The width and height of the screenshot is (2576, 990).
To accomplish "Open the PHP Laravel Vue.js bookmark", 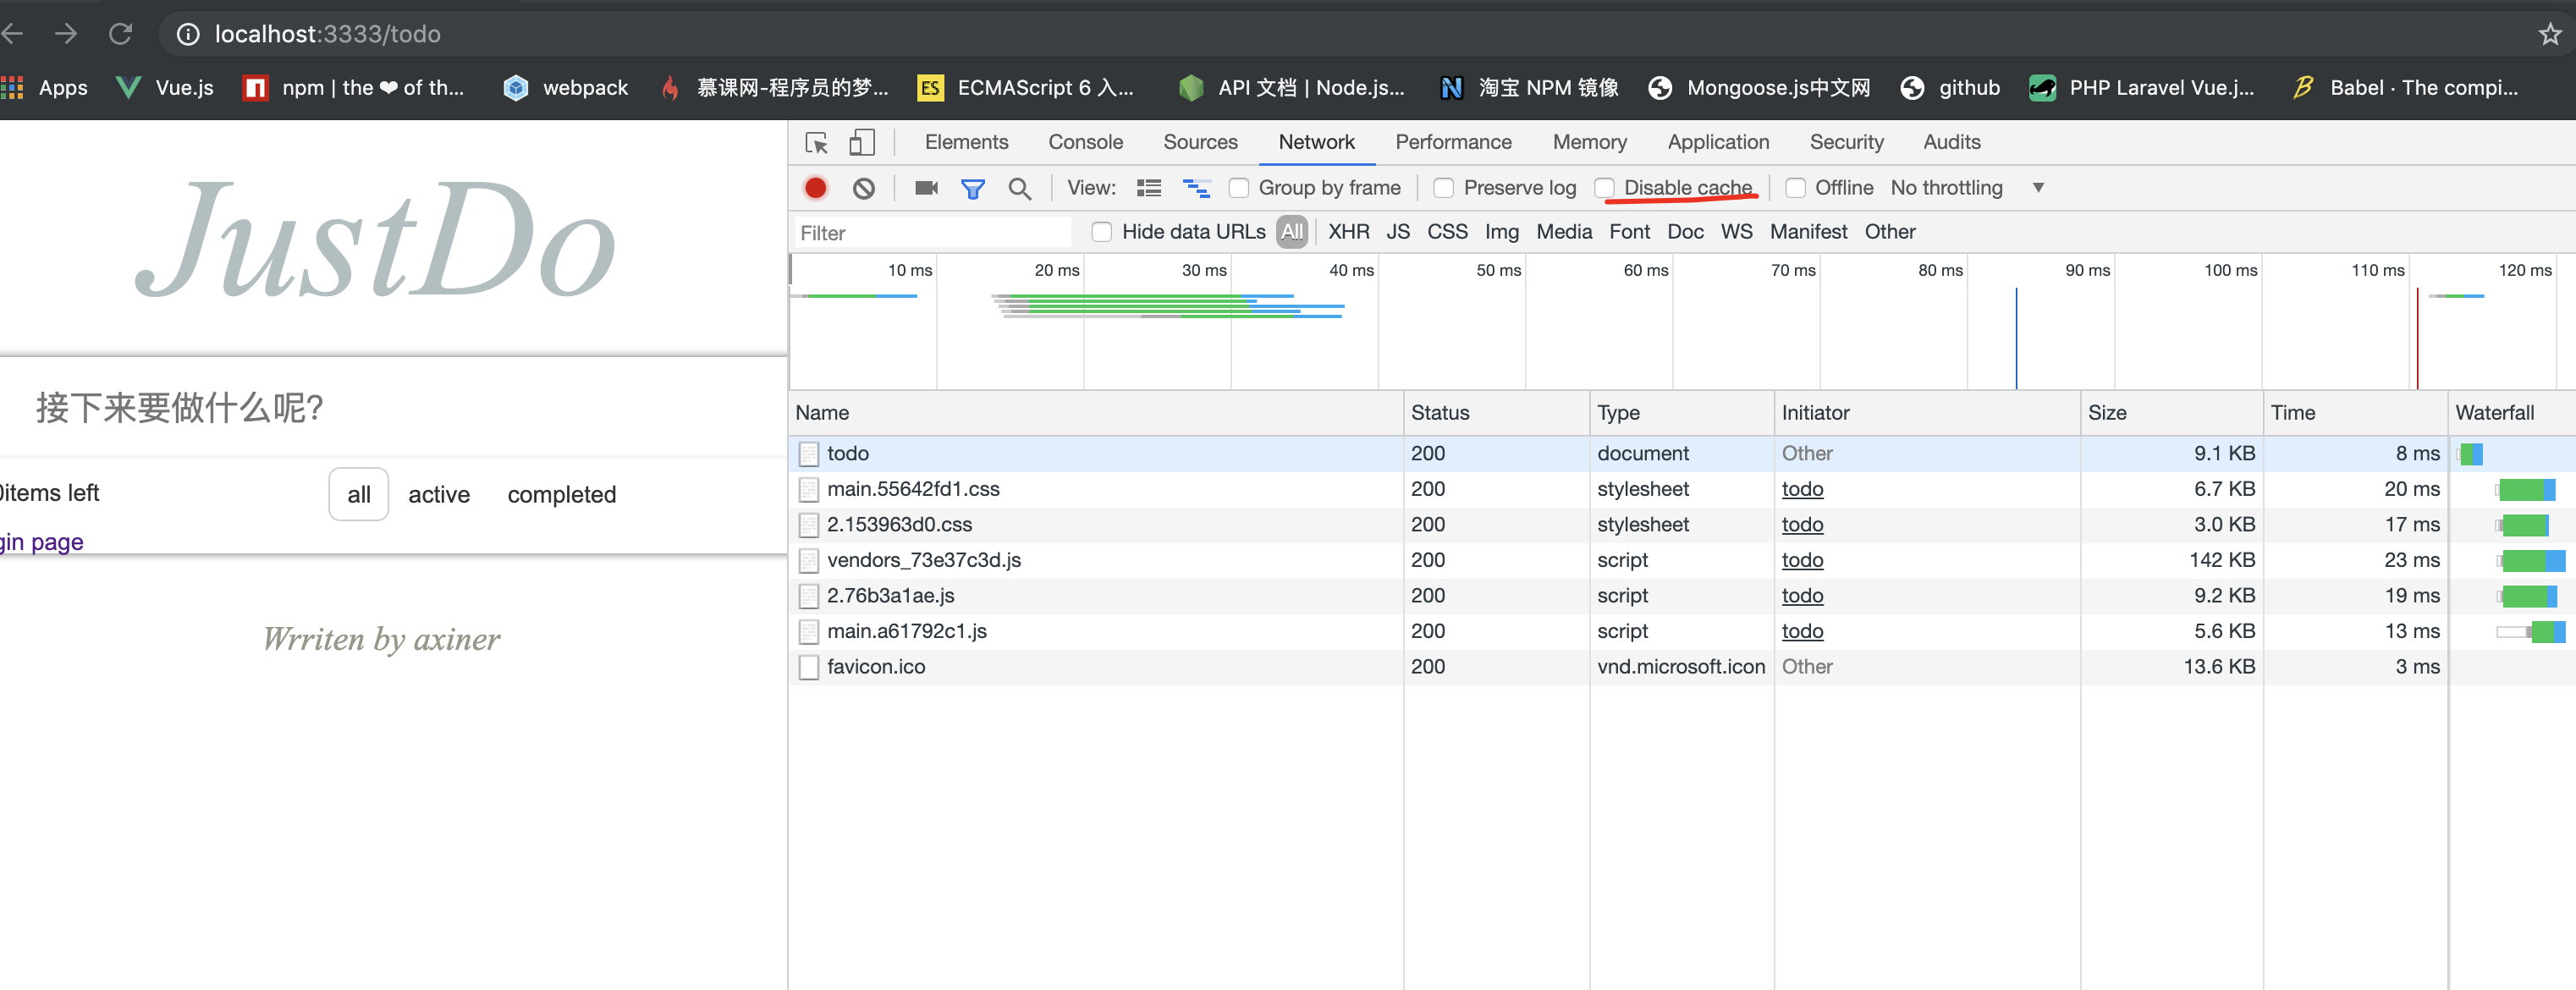I will [x=2142, y=88].
